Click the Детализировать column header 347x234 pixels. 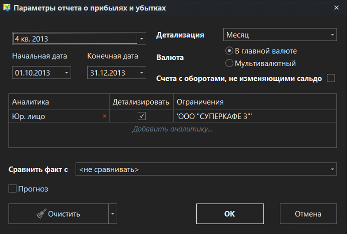pos(141,102)
